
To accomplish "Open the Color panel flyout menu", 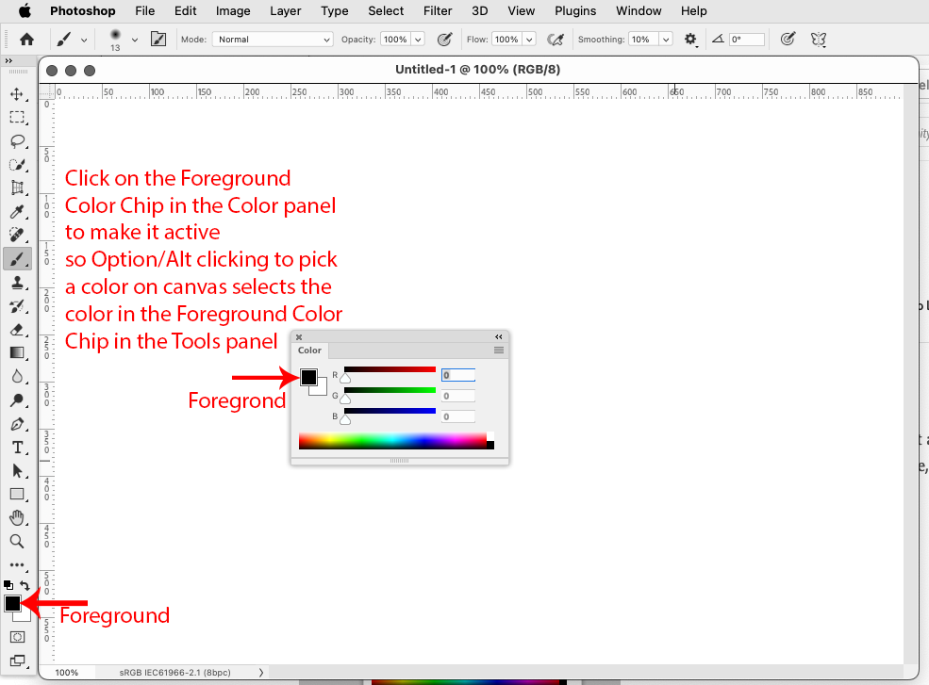I will (499, 350).
